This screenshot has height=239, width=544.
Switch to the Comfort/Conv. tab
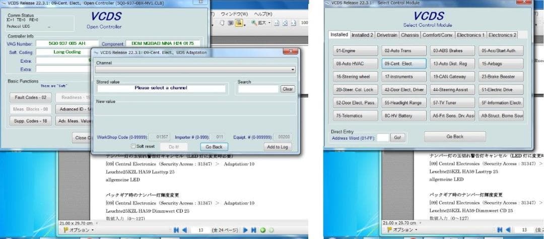[438, 35]
